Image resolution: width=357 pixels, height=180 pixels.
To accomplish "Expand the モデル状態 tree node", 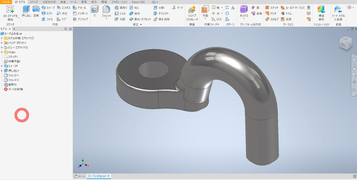I will [2, 38].
